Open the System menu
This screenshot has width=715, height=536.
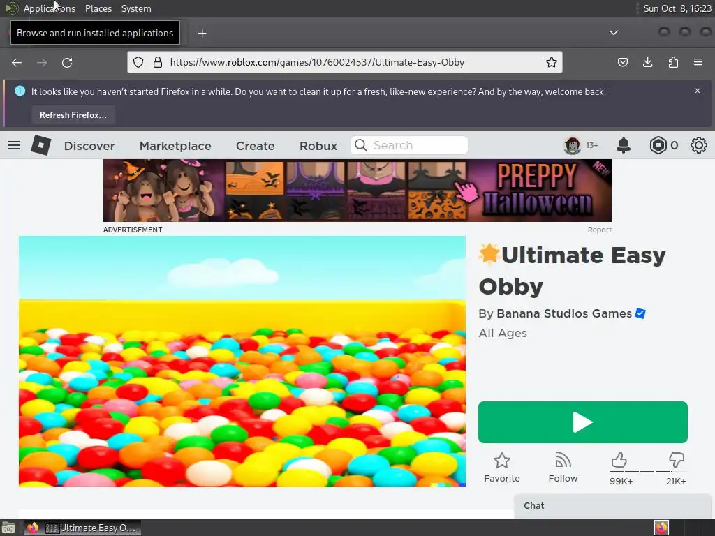(x=136, y=8)
